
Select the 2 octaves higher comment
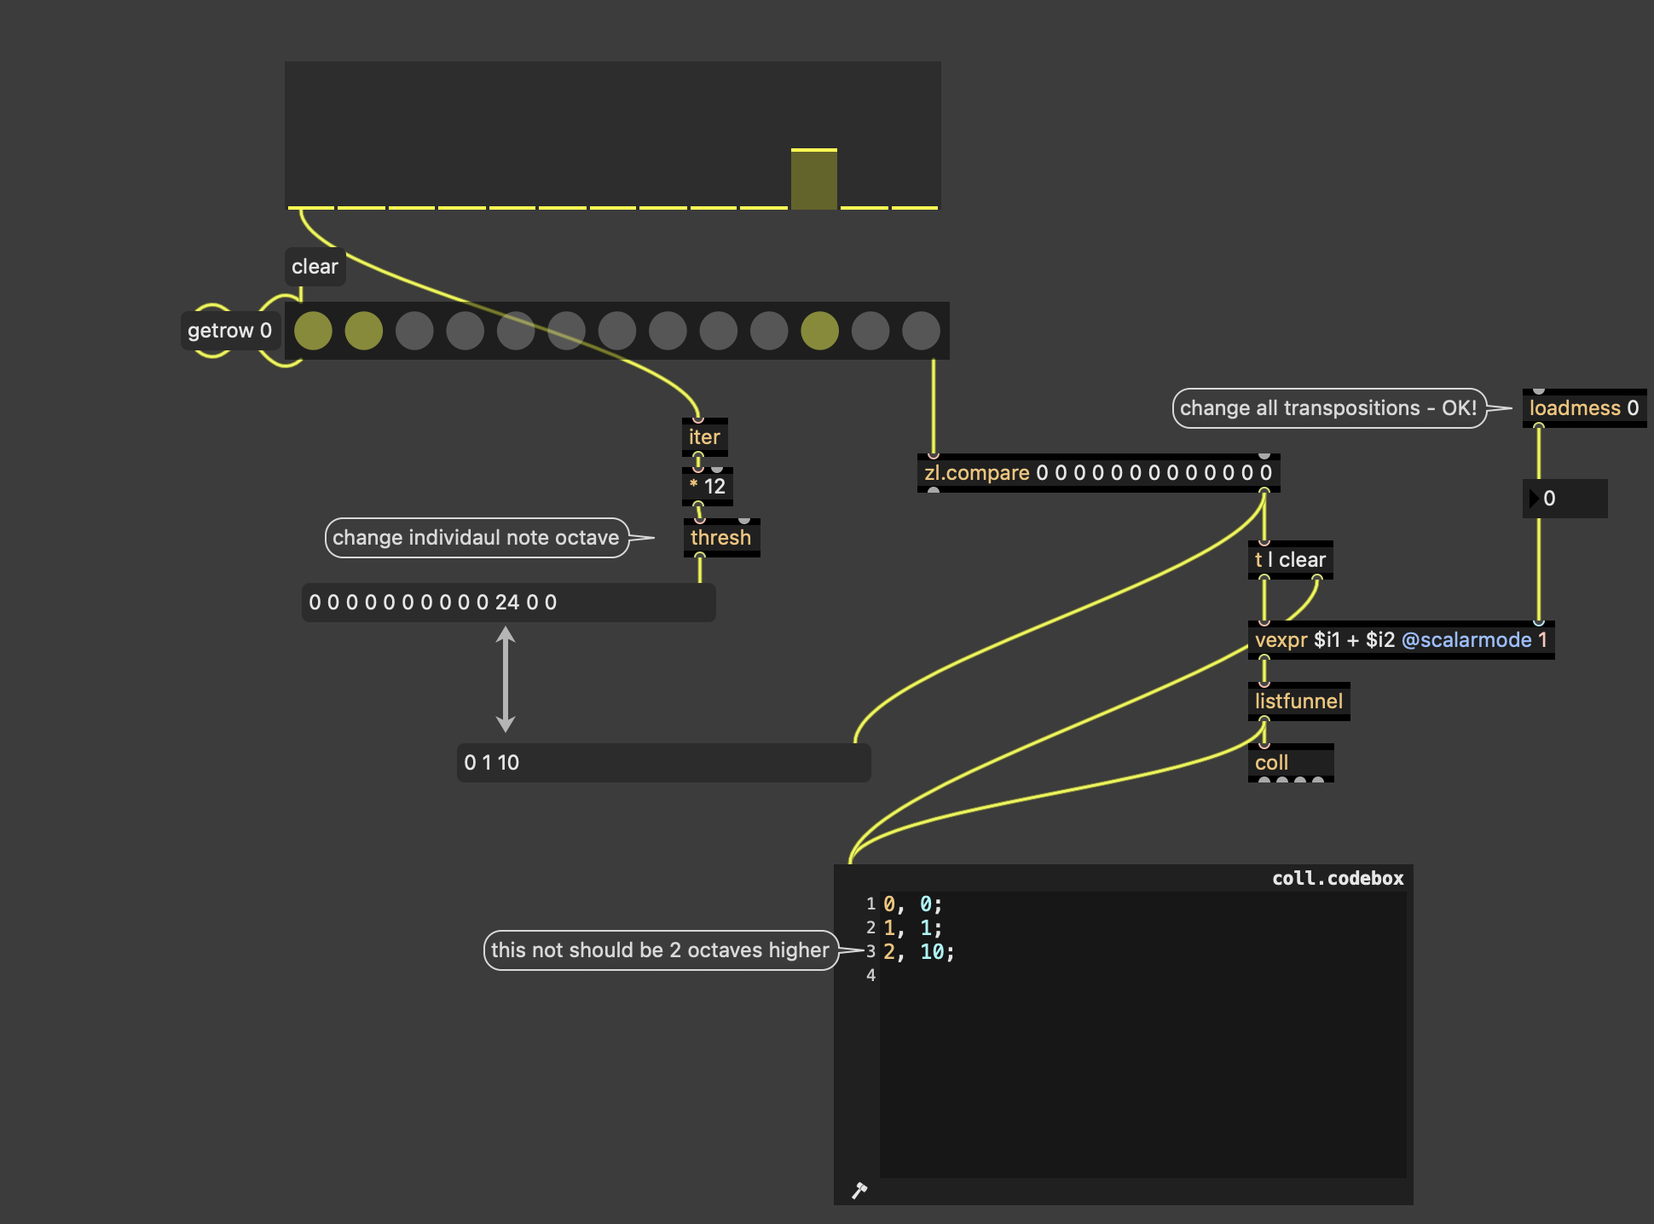[x=660, y=950]
